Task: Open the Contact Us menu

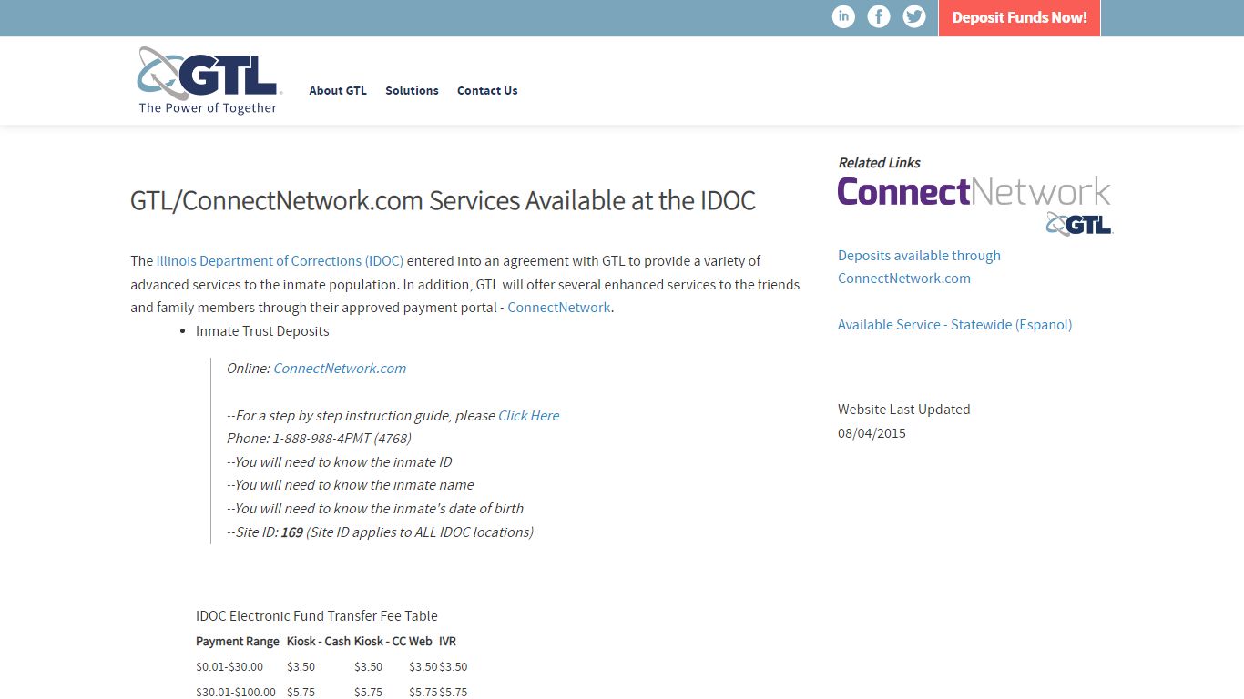Action: pyautogui.click(x=487, y=91)
